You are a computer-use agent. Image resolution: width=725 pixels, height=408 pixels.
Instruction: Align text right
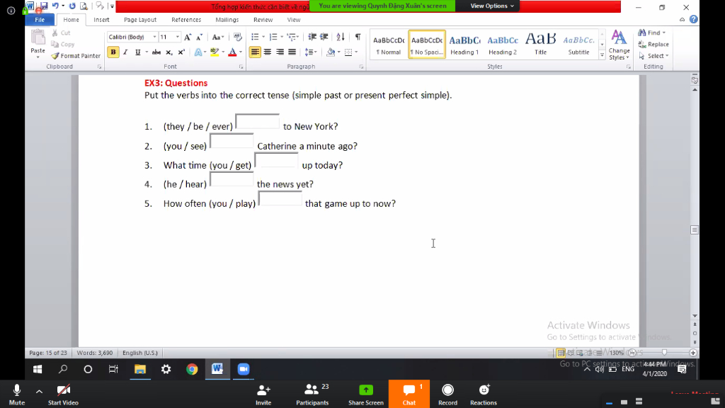280,52
